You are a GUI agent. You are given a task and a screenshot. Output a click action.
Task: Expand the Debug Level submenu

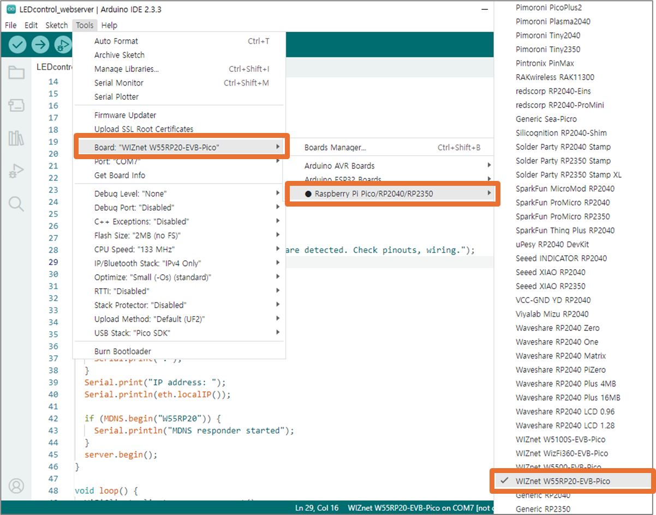[179, 193]
